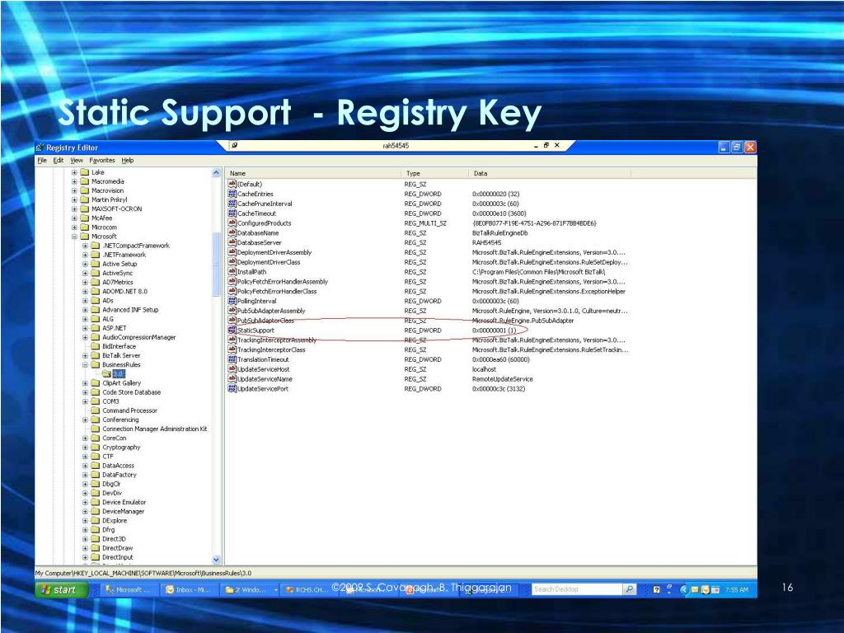Screen dimensions: 844x633
Task: Expand the Device Emulator node
Action: point(85,502)
